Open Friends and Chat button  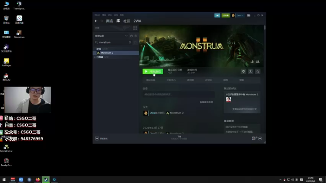257,138
